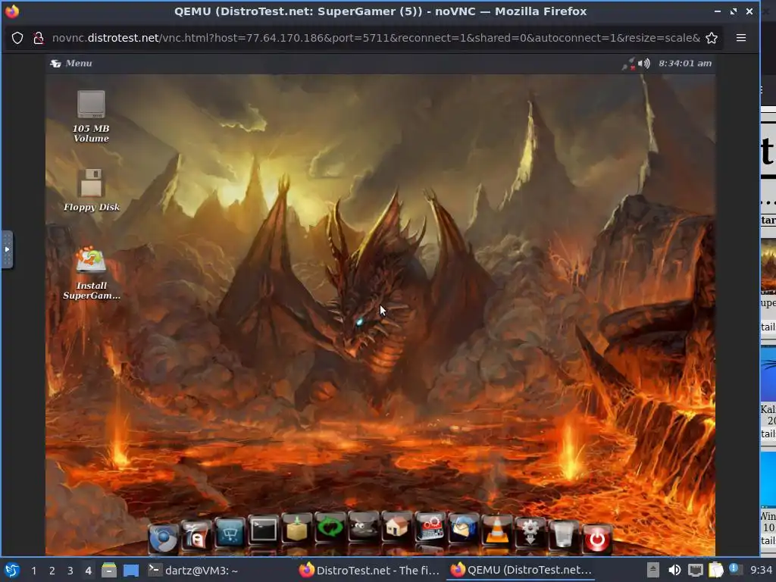This screenshot has width=776, height=582.
Task: Click the guest network disconnected tray icon
Action: click(628, 64)
